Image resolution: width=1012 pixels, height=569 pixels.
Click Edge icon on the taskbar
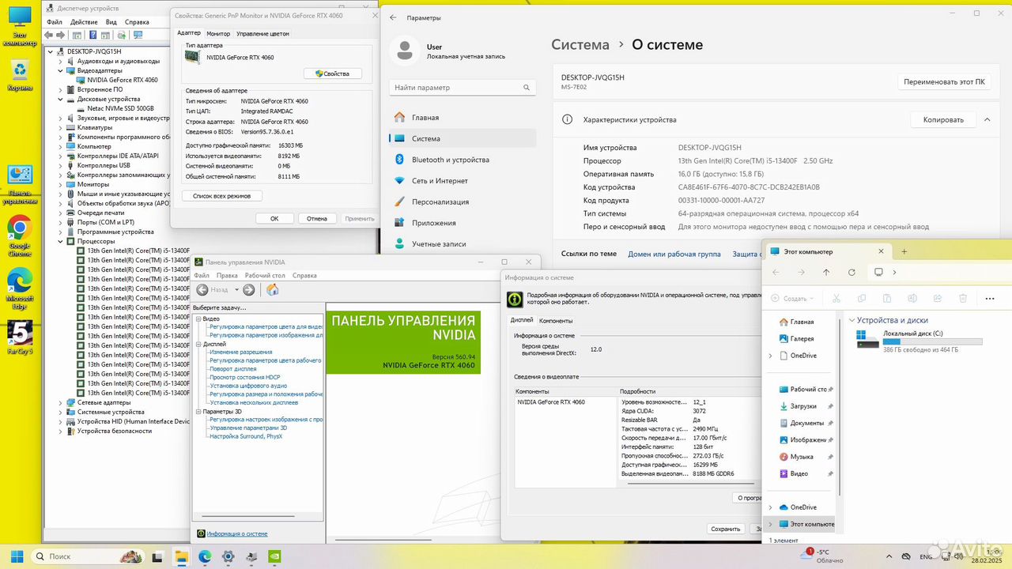tap(205, 556)
